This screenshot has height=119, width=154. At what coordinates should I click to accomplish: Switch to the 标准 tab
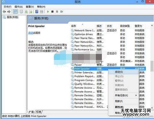pos(38,112)
